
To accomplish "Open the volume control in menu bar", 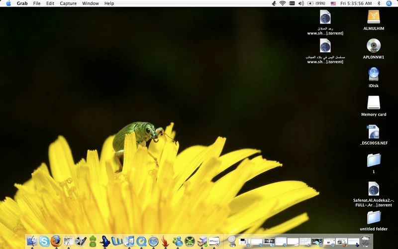I will (x=301, y=3).
